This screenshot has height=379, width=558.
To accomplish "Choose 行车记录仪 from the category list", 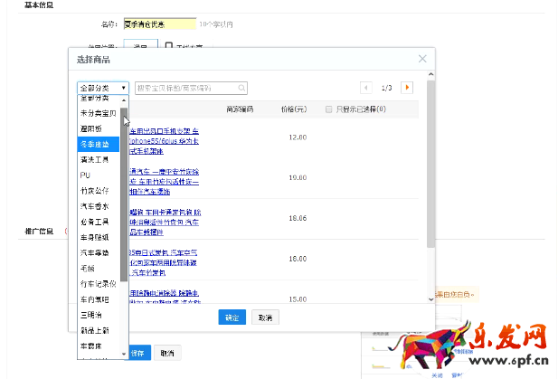I will [98, 283].
